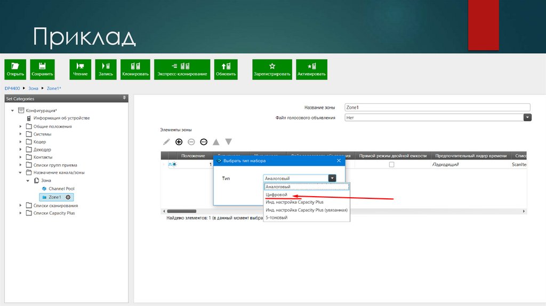This screenshot has height=306, width=546.
Task: Click the channel icon in table row 1
Action: pyautogui.click(x=172, y=164)
